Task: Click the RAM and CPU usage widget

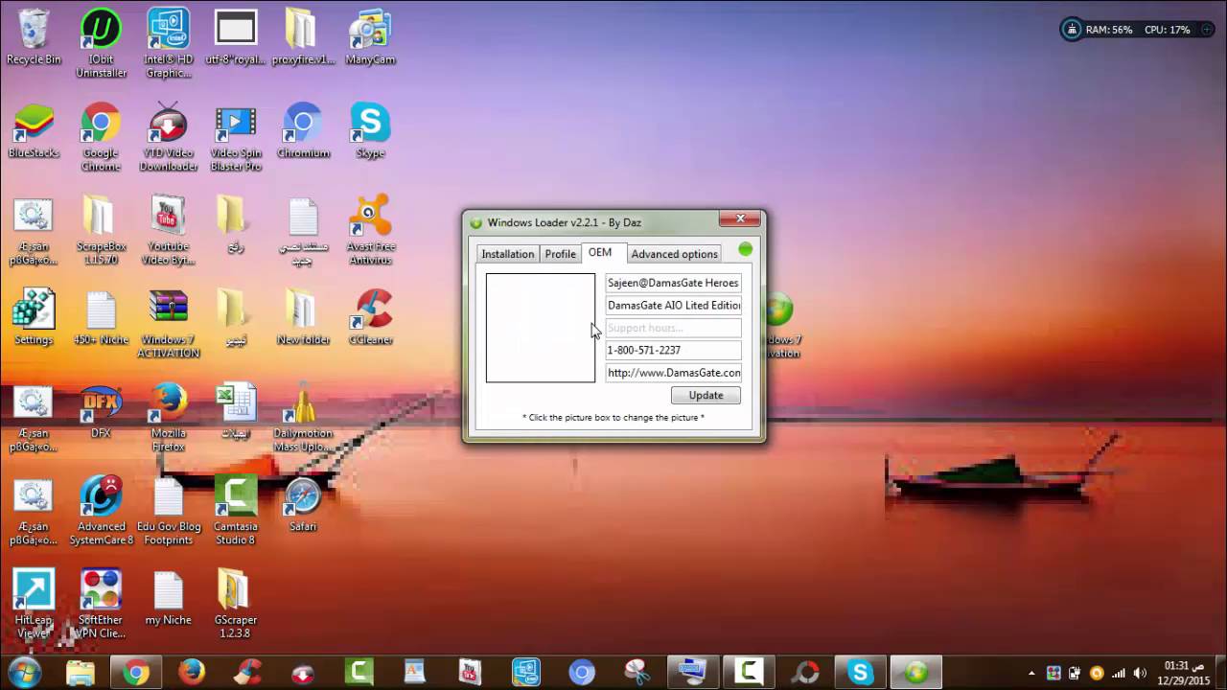Action: click(1137, 30)
